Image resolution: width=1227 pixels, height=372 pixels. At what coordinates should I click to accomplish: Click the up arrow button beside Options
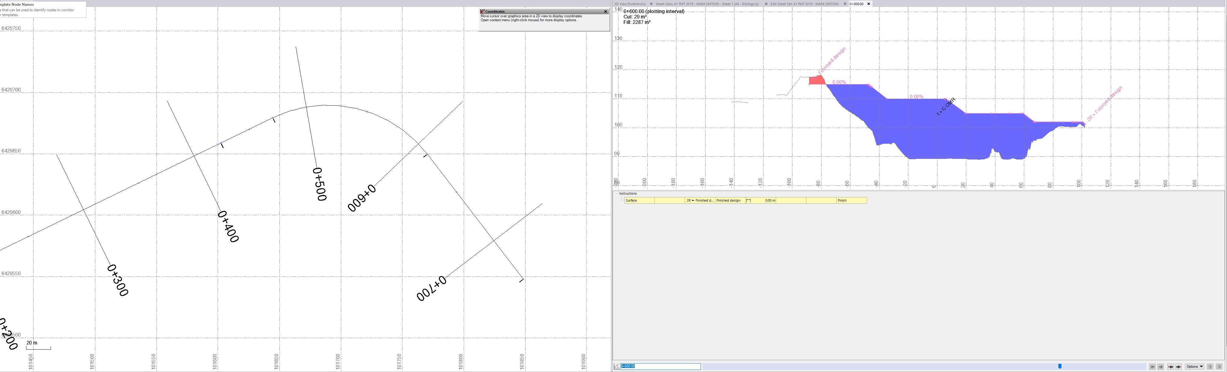1210,367
